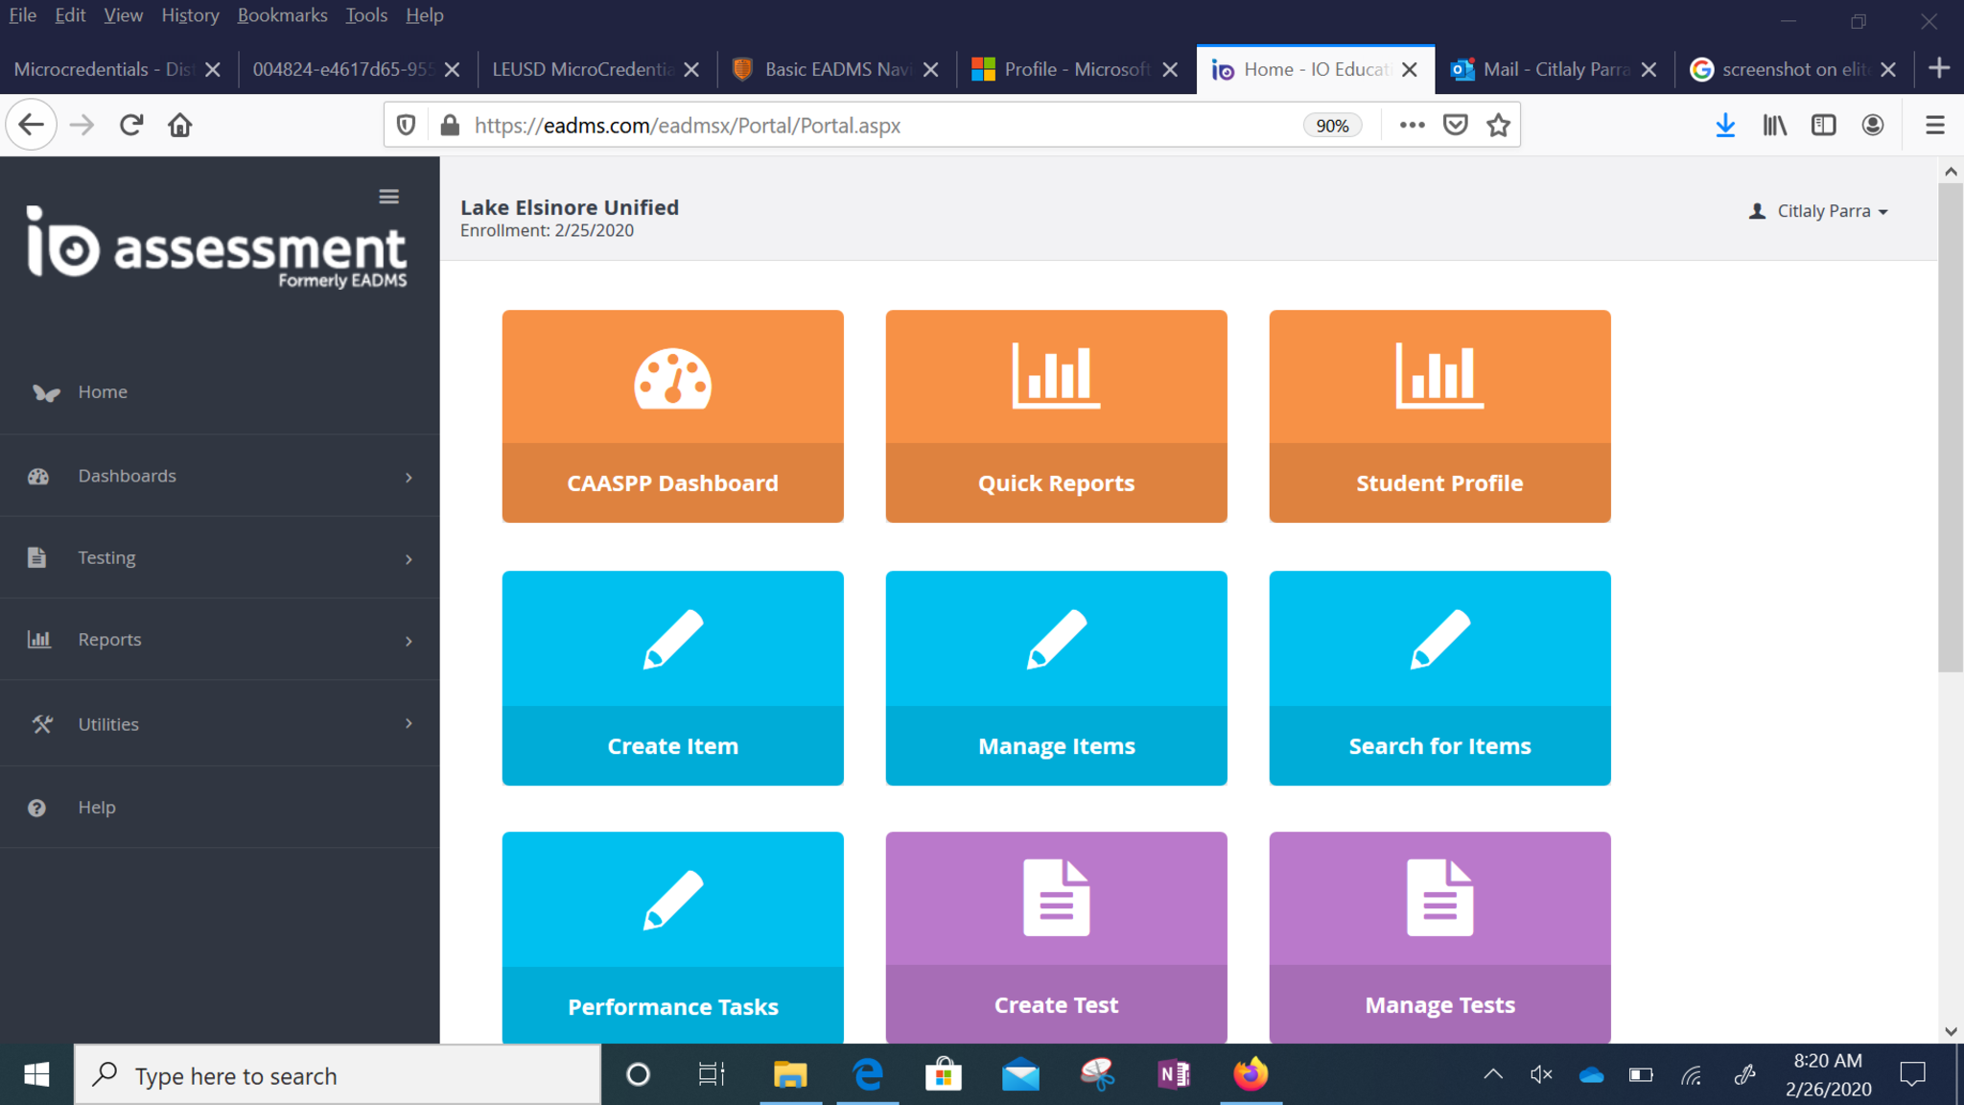Collapse sidebar with hamburger menu icon
This screenshot has height=1105, width=1964.
tap(388, 197)
